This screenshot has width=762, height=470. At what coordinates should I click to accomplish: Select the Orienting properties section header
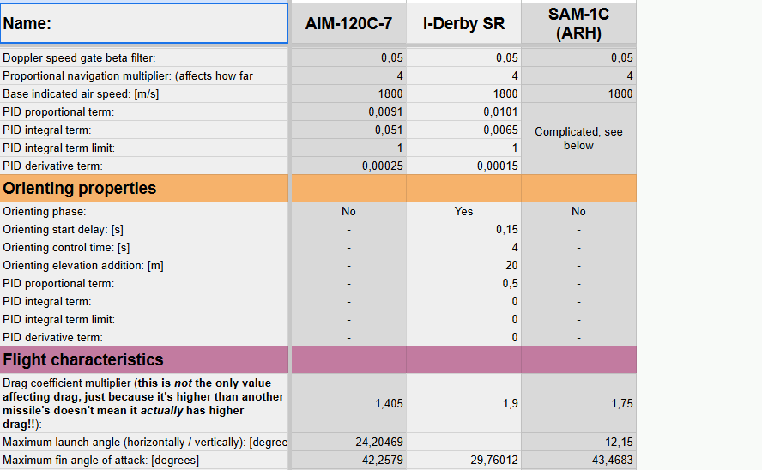coord(144,188)
